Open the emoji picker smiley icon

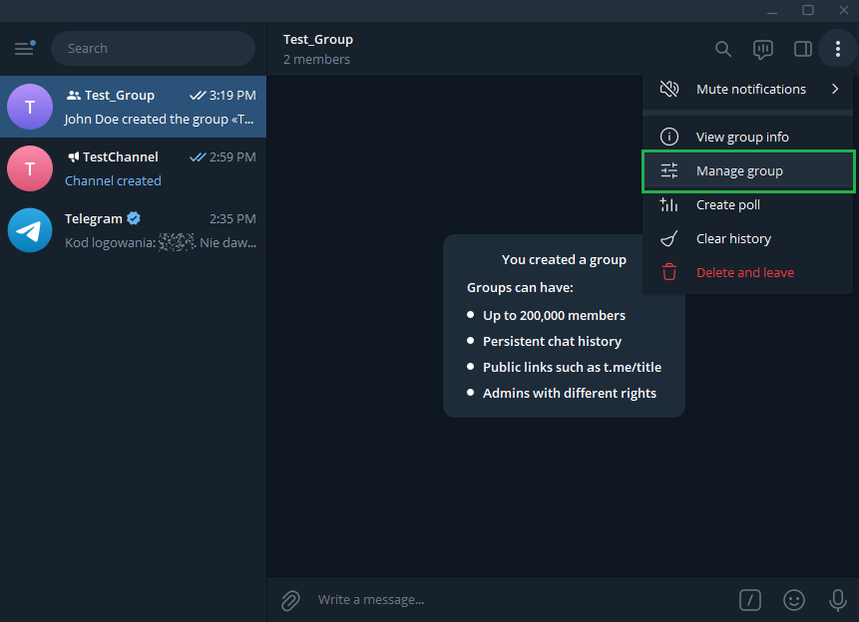tap(794, 600)
